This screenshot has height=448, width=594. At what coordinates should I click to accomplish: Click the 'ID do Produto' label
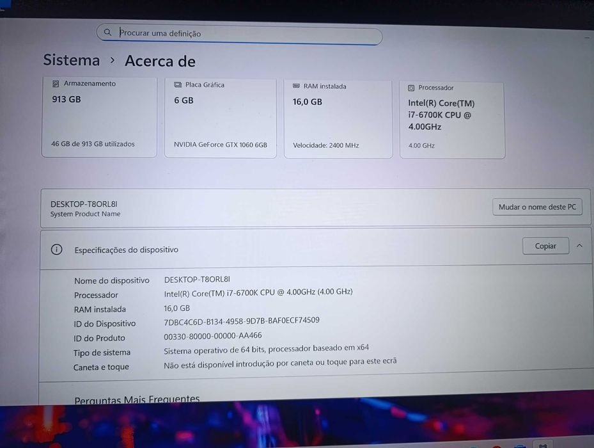99,338
